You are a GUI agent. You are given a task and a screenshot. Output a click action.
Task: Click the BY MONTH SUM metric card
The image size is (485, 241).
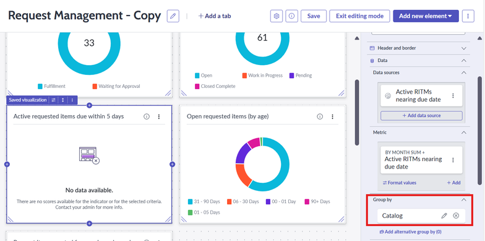[x=421, y=160]
